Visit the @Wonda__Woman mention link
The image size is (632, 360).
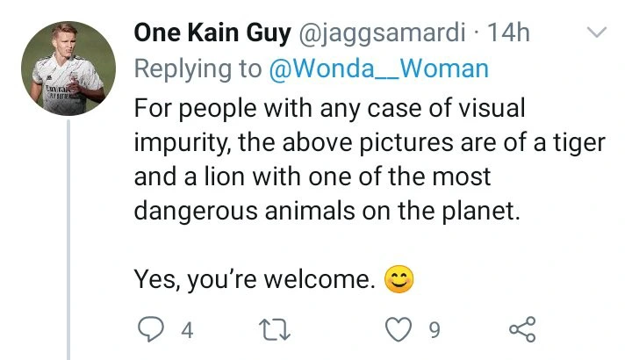tap(378, 69)
